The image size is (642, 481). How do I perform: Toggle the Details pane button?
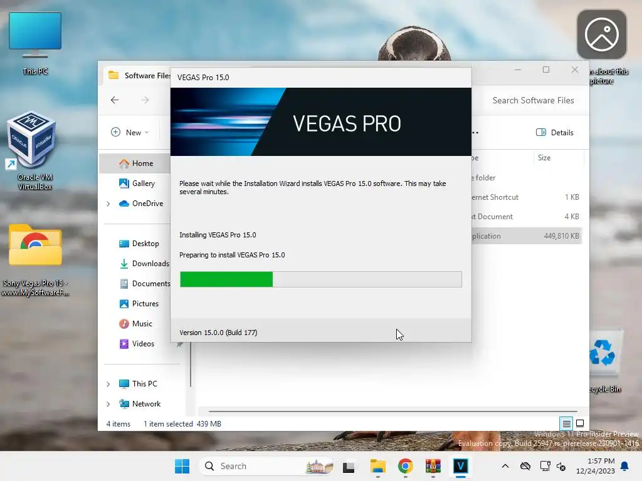[555, 133]
